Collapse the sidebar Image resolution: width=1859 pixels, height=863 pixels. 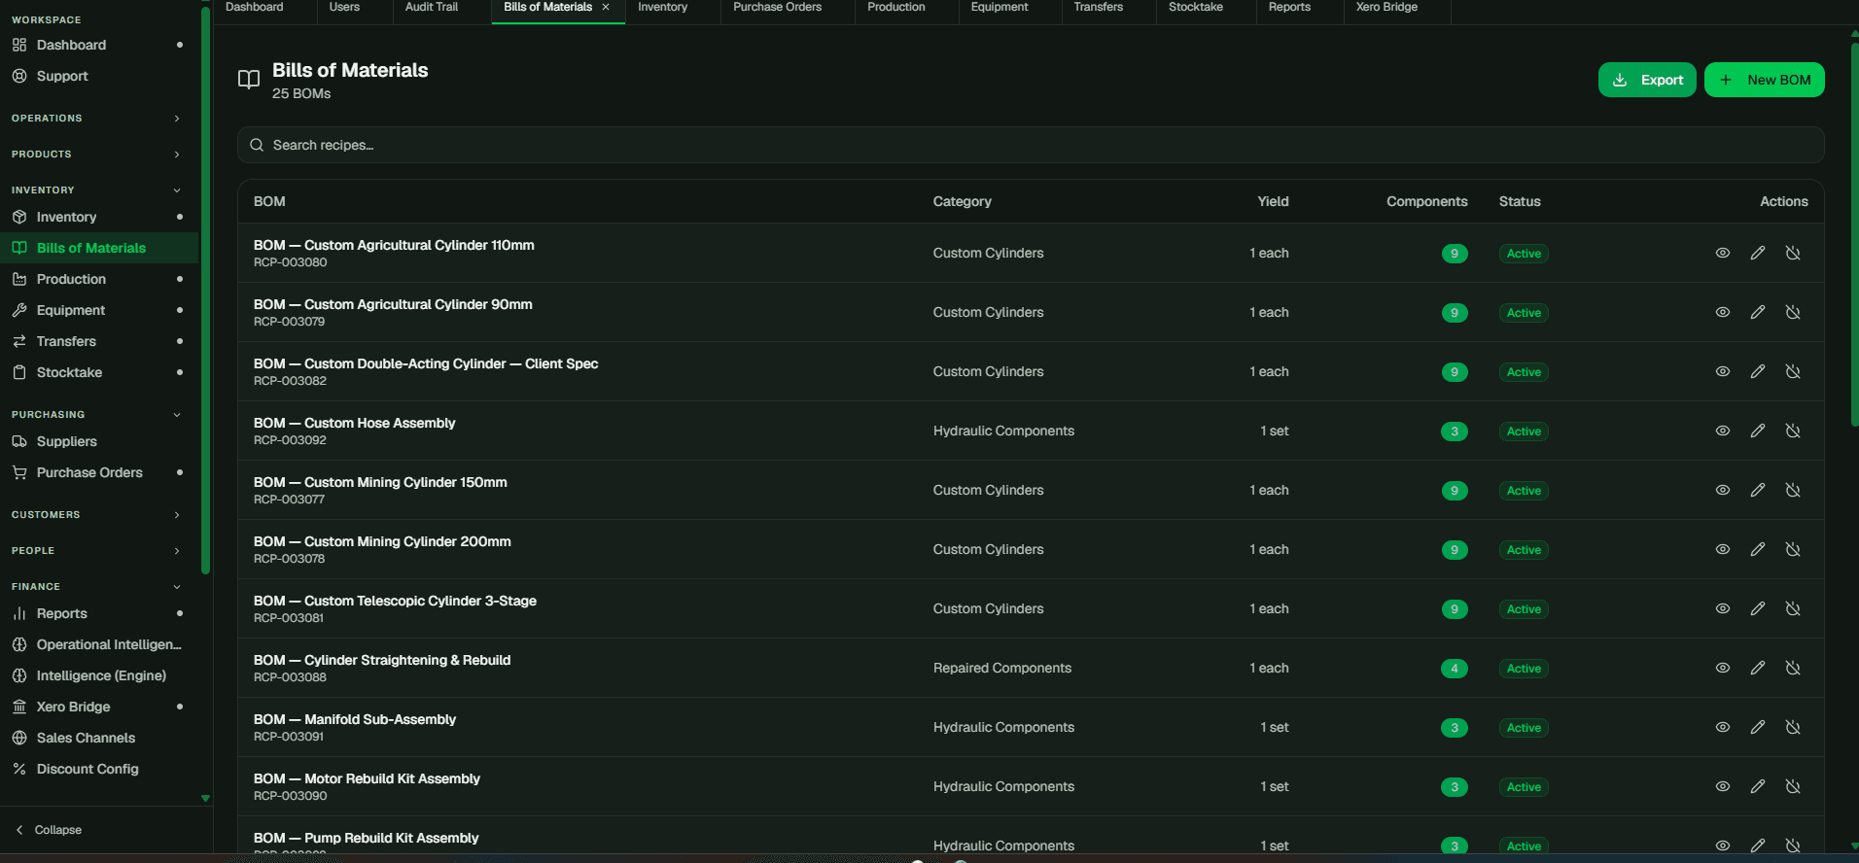49,830
